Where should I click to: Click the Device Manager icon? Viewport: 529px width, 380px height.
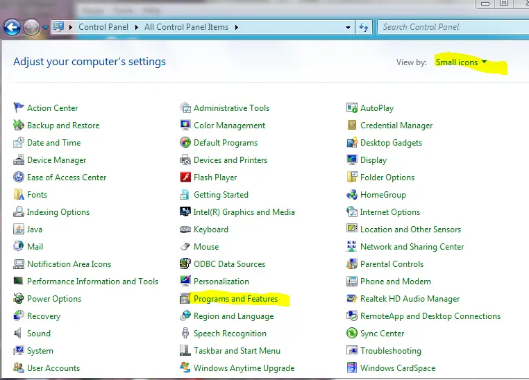tap(19, 159)
